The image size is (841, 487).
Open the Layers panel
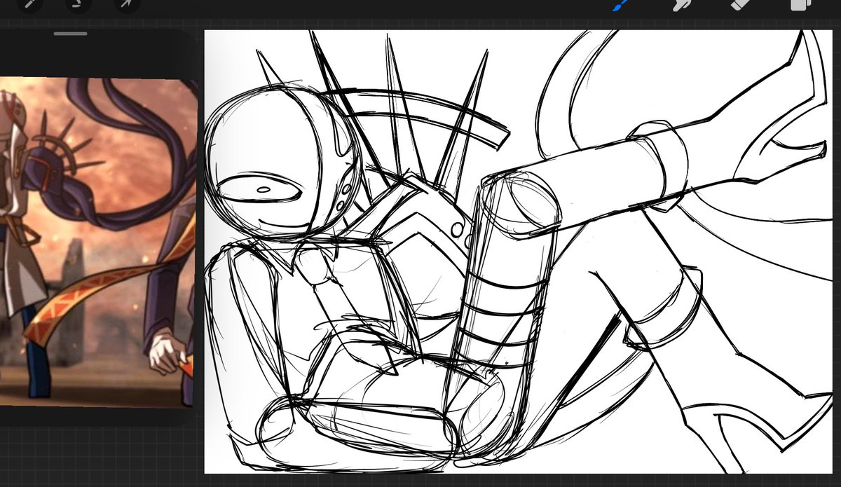point(800,5)
